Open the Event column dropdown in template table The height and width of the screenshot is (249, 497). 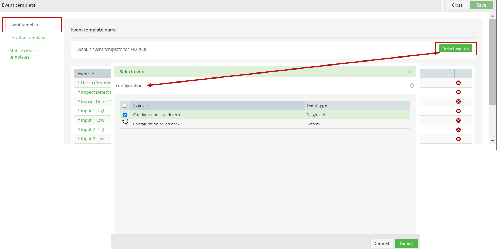tap(93, 74)
